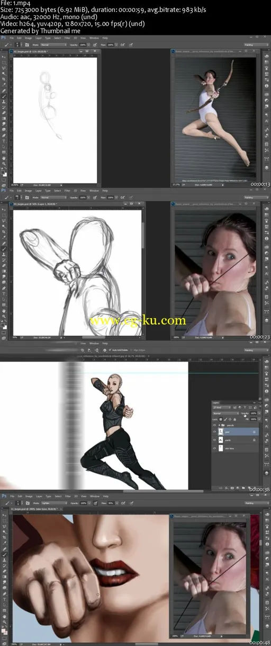271x646 pixels.
Task: Hide the skin tone layer
Action: [214, 448]
